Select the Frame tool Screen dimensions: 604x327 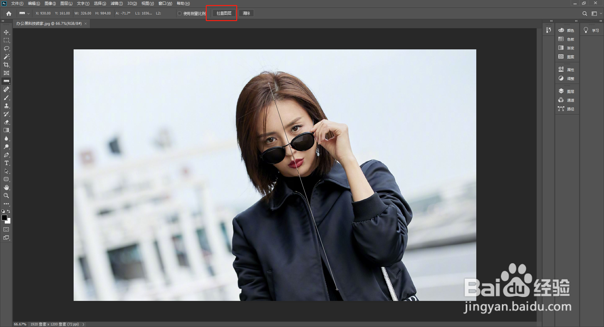tap(6, 73)
